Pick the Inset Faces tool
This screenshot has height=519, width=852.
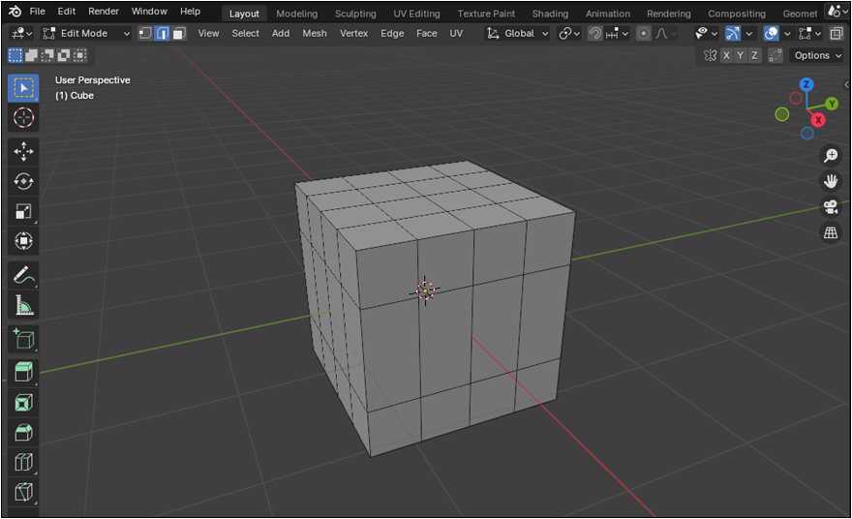[x=24, y=402]
